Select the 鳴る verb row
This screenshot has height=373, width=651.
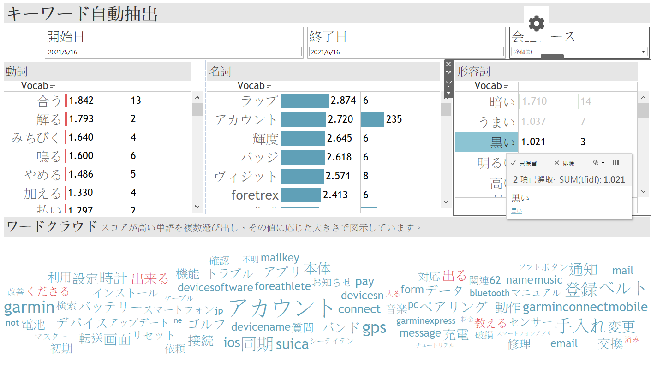(97, 156)
